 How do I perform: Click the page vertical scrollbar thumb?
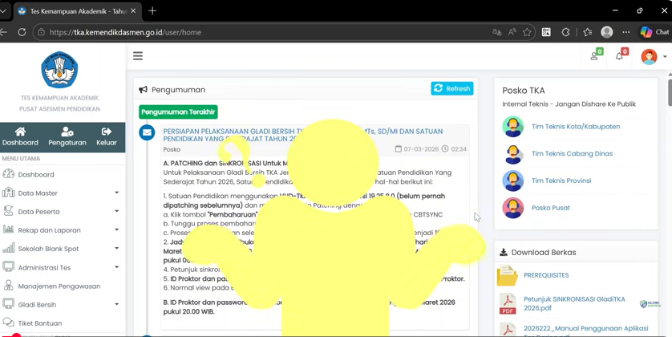pyautogui.click(x=670, y=91)
